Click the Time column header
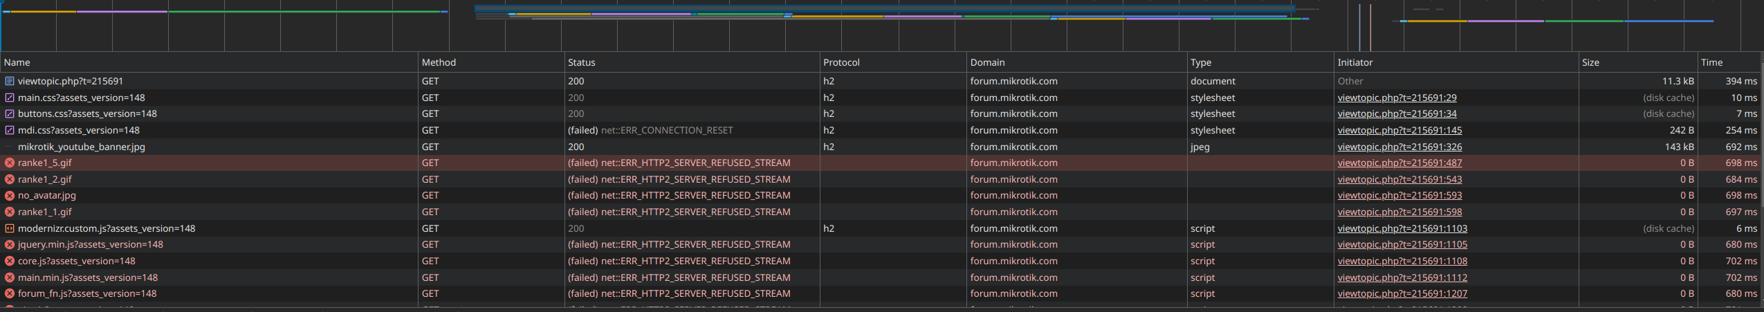1764x312 pixels. coord(1711,62)
